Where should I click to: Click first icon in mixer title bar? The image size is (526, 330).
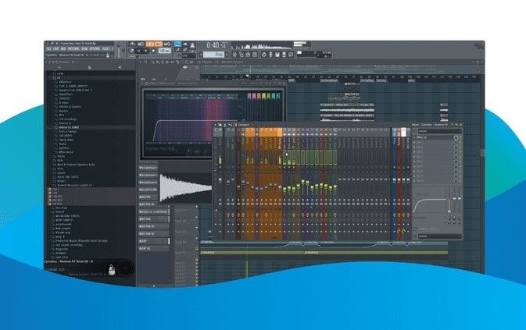(x=216, y=125)
